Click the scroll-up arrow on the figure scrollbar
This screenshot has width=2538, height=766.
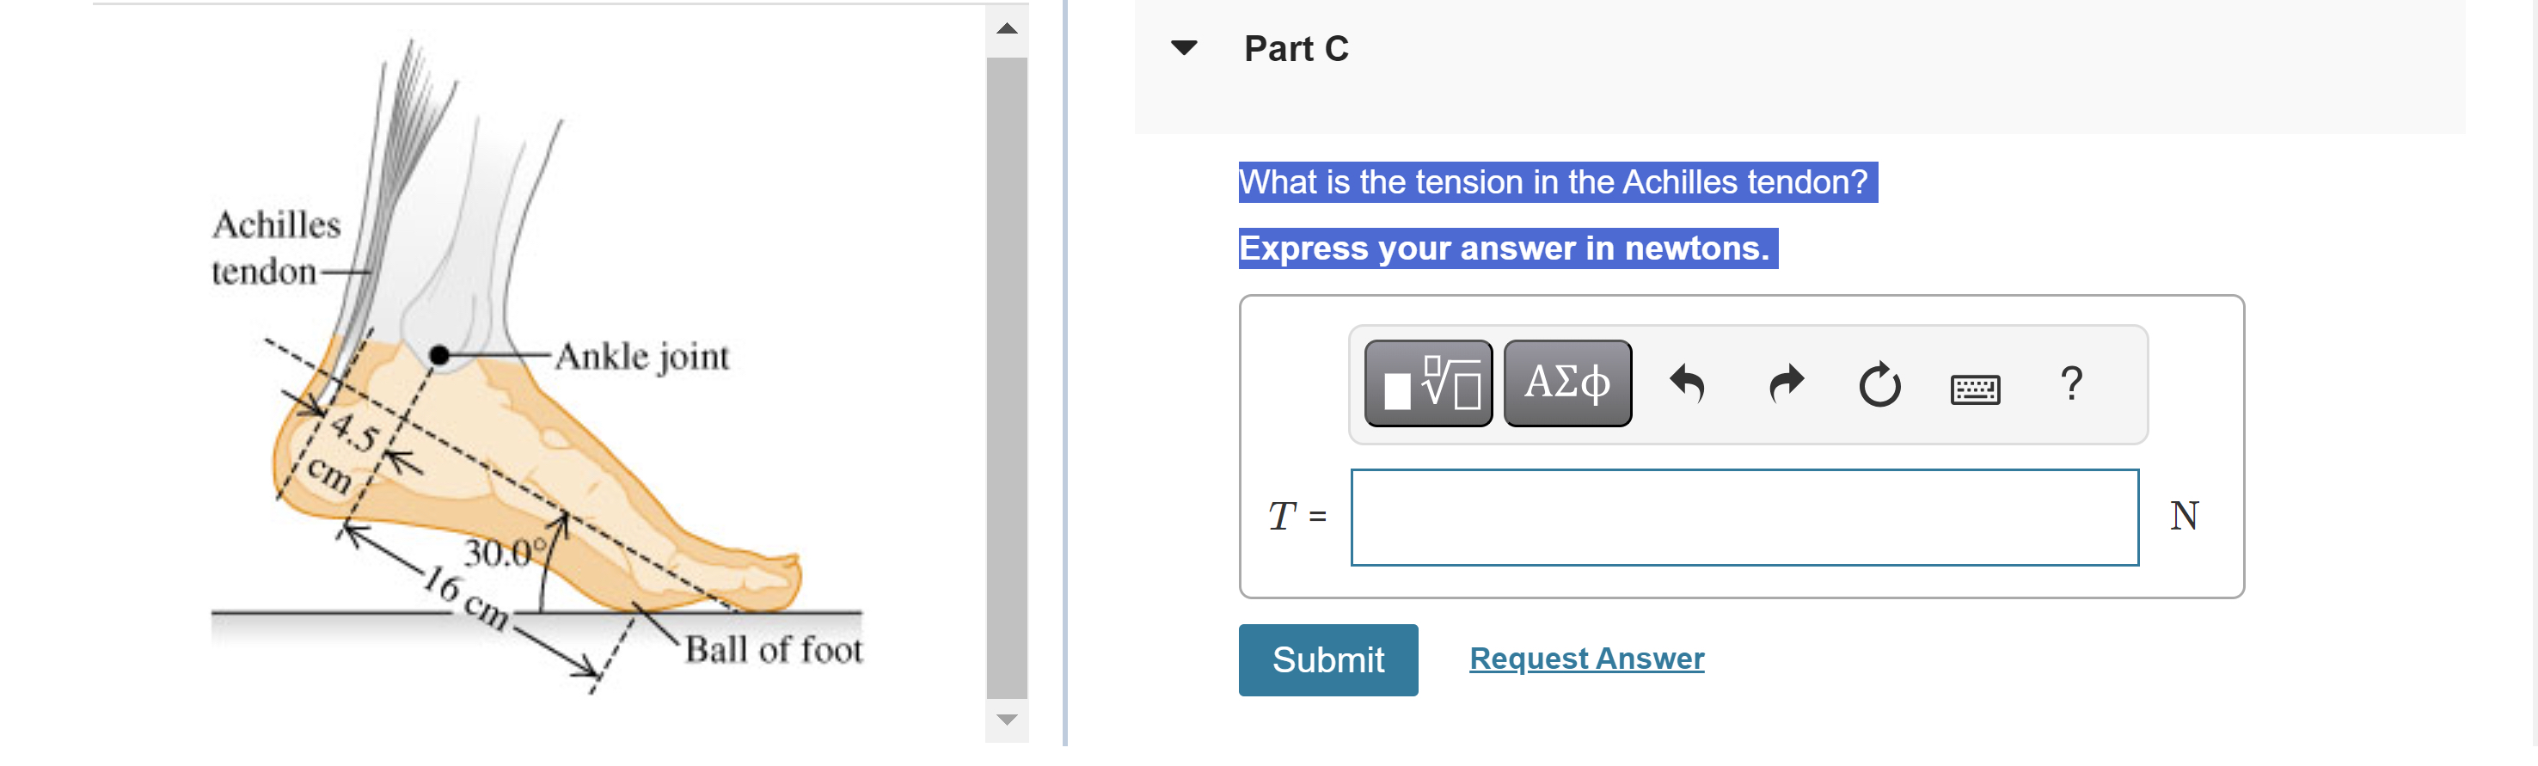1006,29
